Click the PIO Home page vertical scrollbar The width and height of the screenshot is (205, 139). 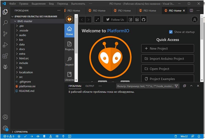click(x=202, y=28)
